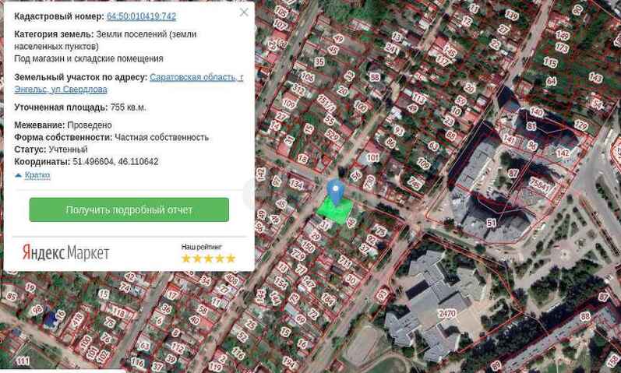The image size is (621, 373).
Task: Select parcel number 88 on map
Action: [x=584, y=317]
